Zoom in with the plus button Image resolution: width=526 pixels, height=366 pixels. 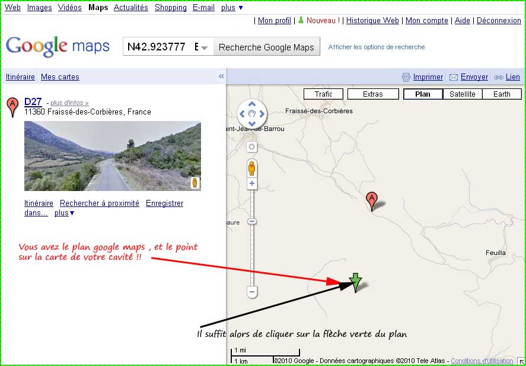252,183
